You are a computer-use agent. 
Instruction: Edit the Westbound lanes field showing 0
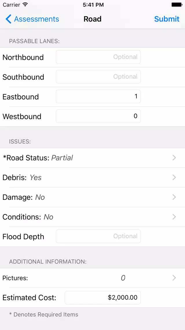point(98,116)
